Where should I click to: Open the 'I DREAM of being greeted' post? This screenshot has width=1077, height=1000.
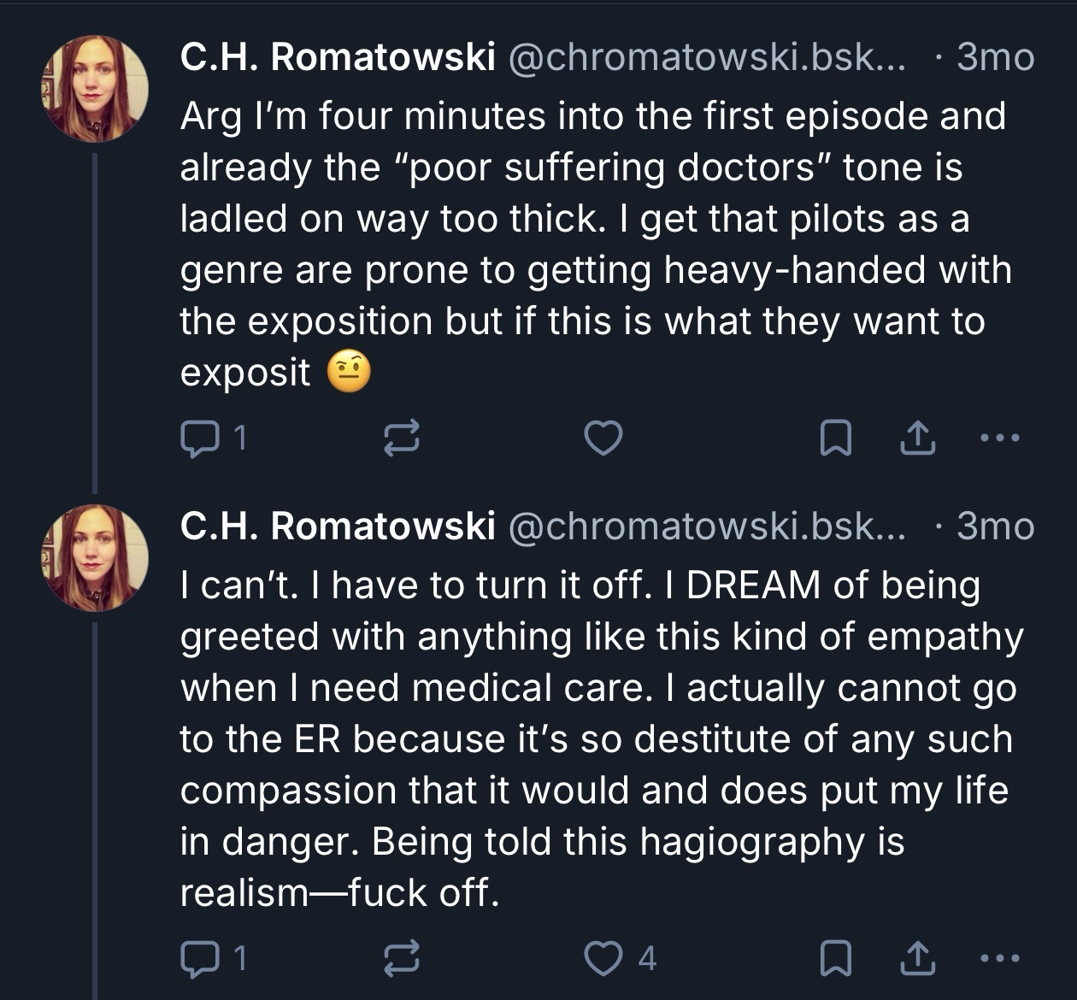pos(598,739)
